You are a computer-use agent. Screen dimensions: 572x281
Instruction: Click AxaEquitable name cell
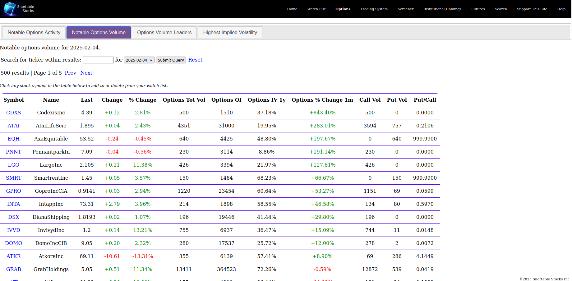tap(51, 139)
